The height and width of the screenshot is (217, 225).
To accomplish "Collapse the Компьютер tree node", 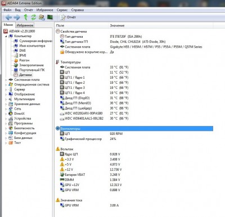I will click(x=6, y=36).
